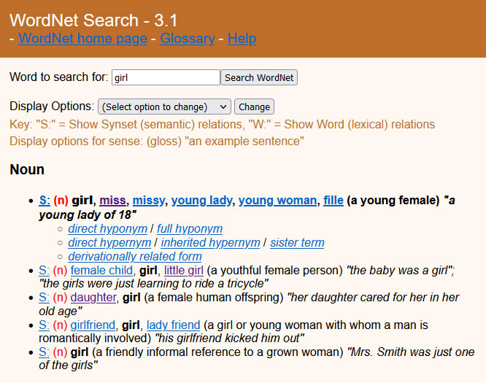The width and height of the screenshot is (486, 383).
Task: Open the Help link in header
Action: 242,39
